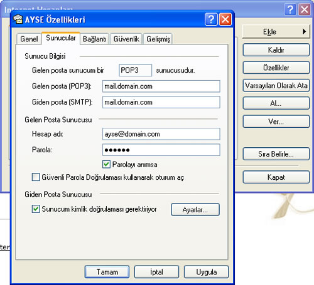Open the Ayarlar... settings button
Screen dimensions: 314x285
(195, 210)
